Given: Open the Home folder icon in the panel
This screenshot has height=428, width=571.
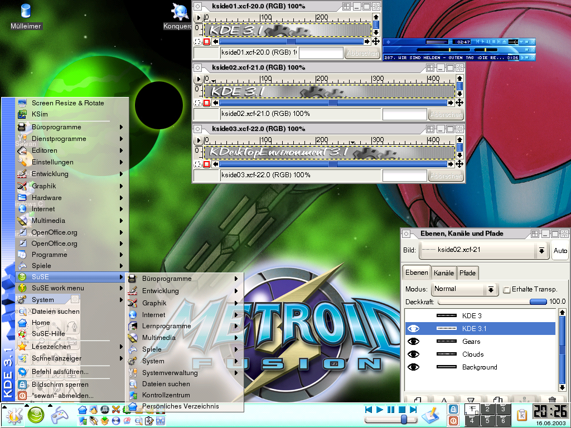Looking at the screenshot, I should pyautogui.click(x=83, y=410).
